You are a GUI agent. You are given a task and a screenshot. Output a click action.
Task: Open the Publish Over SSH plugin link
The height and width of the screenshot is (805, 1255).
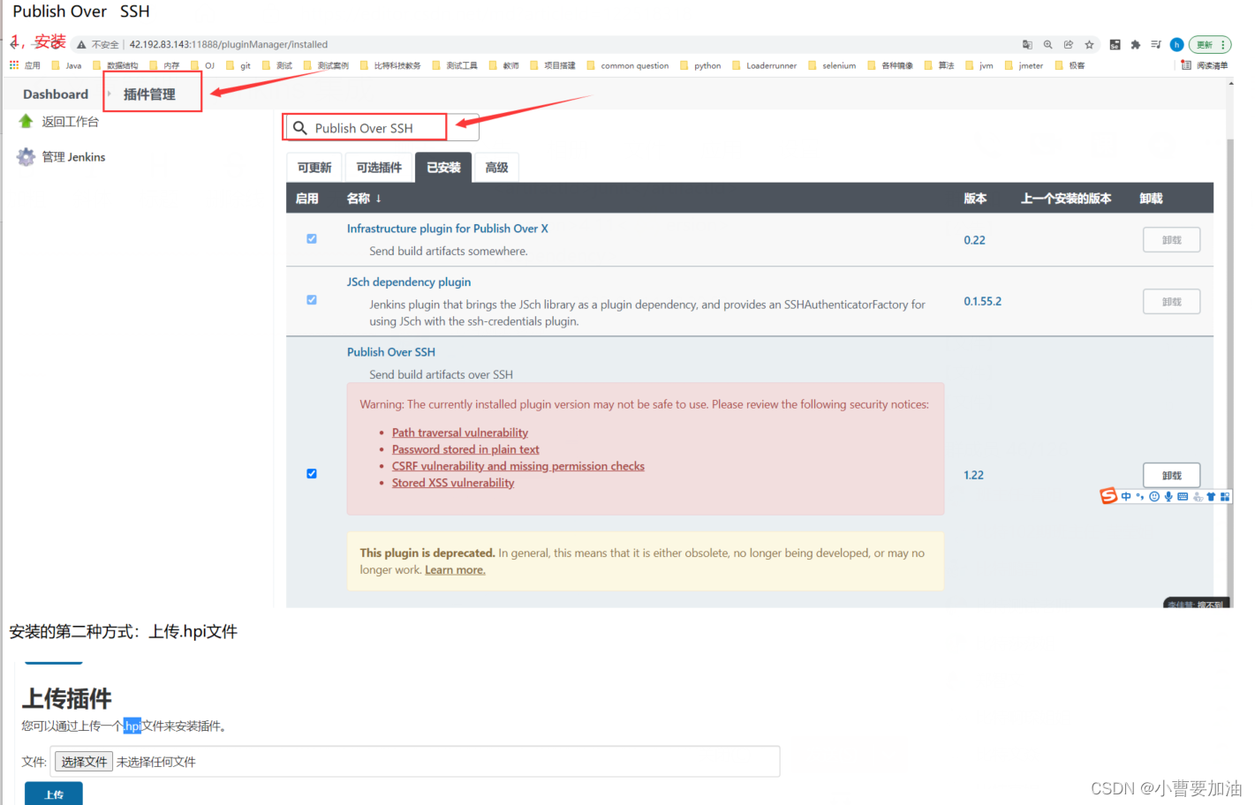(391, 352)
